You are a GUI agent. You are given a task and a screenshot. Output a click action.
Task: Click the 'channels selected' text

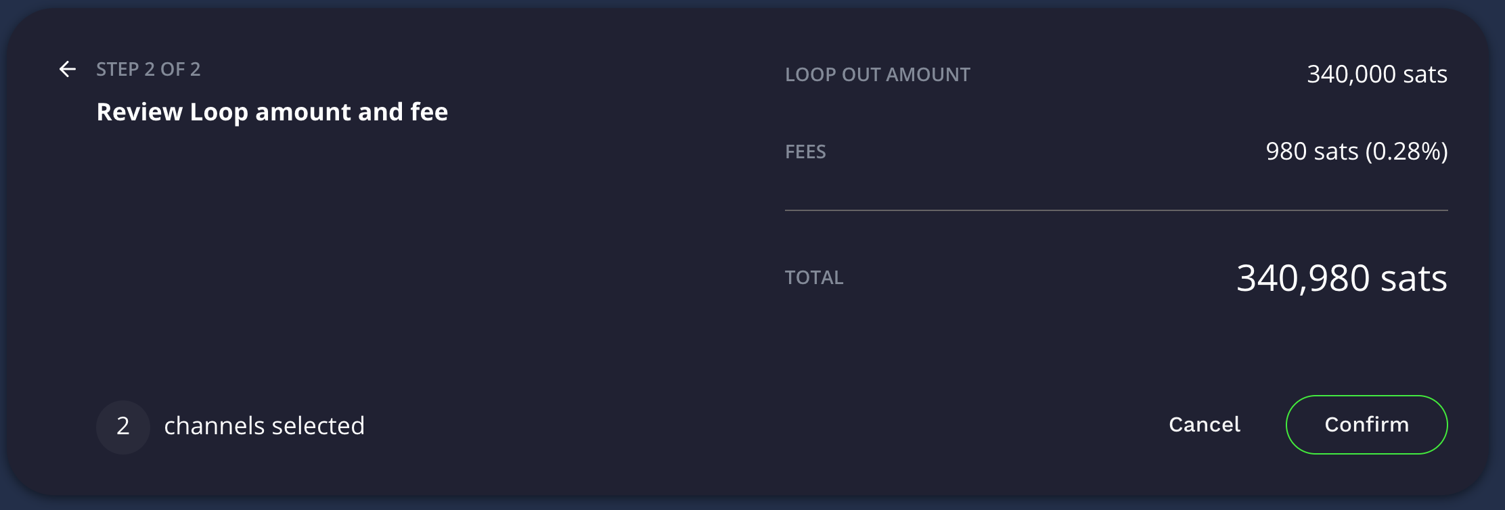265,426
